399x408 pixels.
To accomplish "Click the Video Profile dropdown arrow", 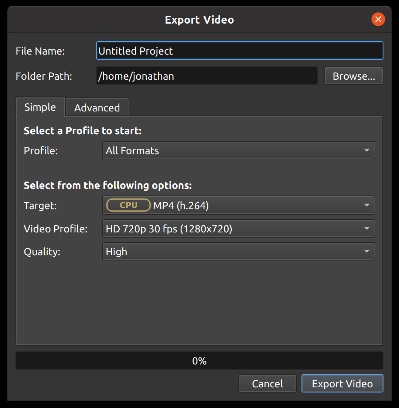I will click(x=367, y=228).
